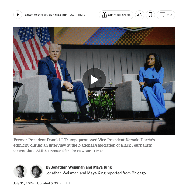Screen dimensions: 186x185
Task: Click Jonathan Weisman's profile photo
Action: tap(20, 171)
